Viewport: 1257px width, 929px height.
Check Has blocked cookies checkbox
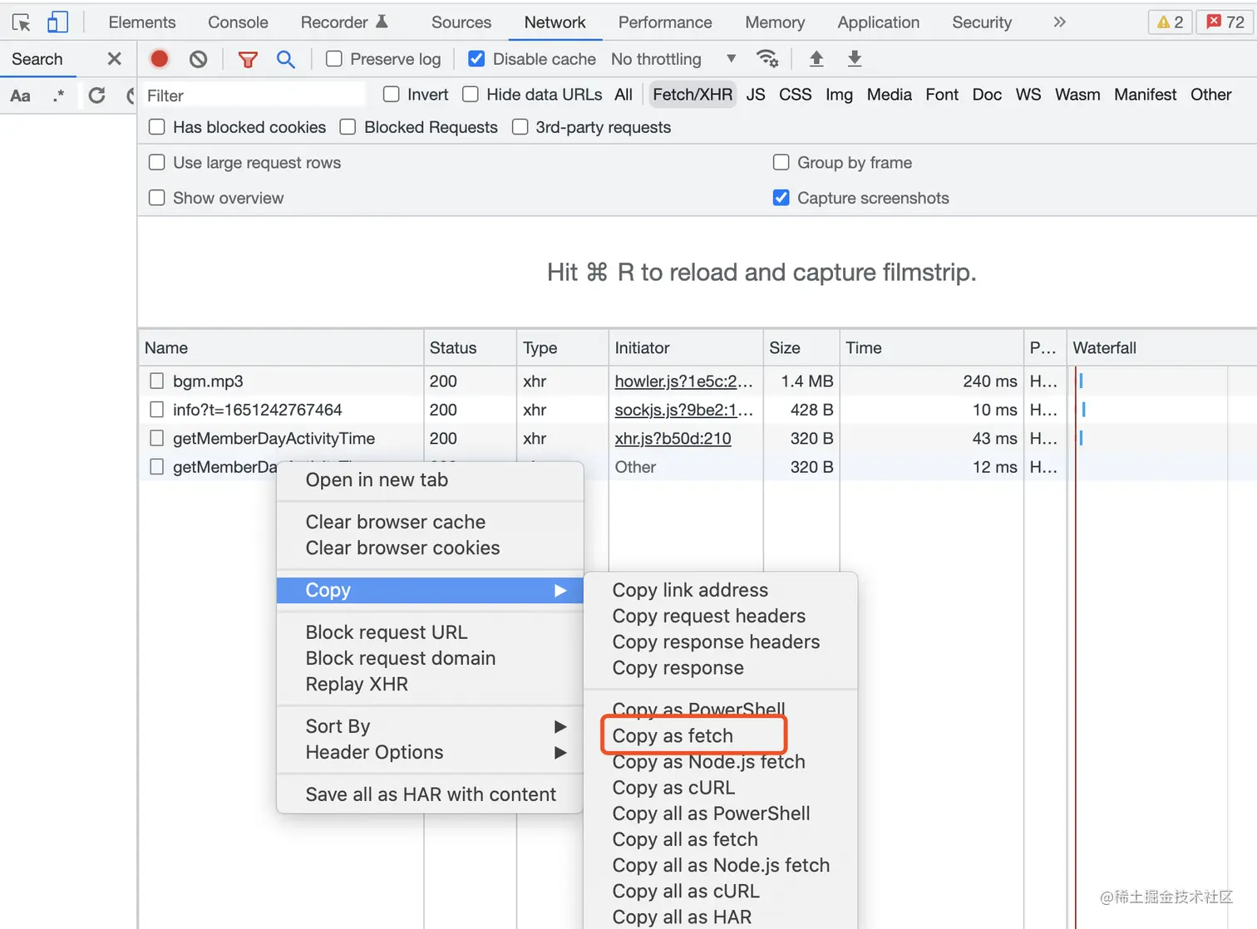156,127
